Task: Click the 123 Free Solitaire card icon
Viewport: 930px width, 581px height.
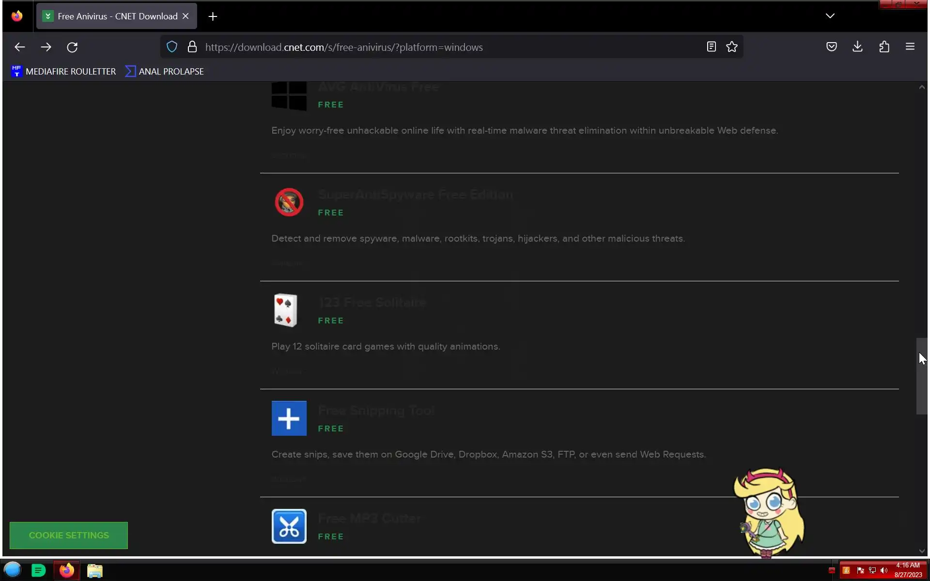Action: (x=286, y=310)
